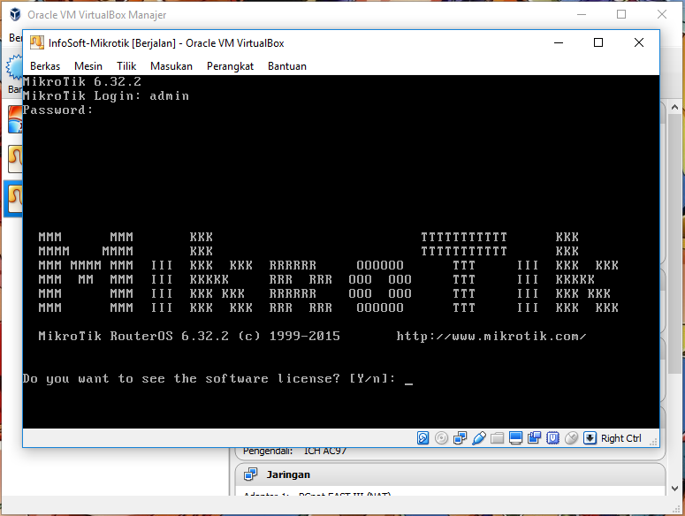Screen dimensions: 685x516
Task: Close the InfoSoft-Mikrotik VM window
Action: pos(639,42)
